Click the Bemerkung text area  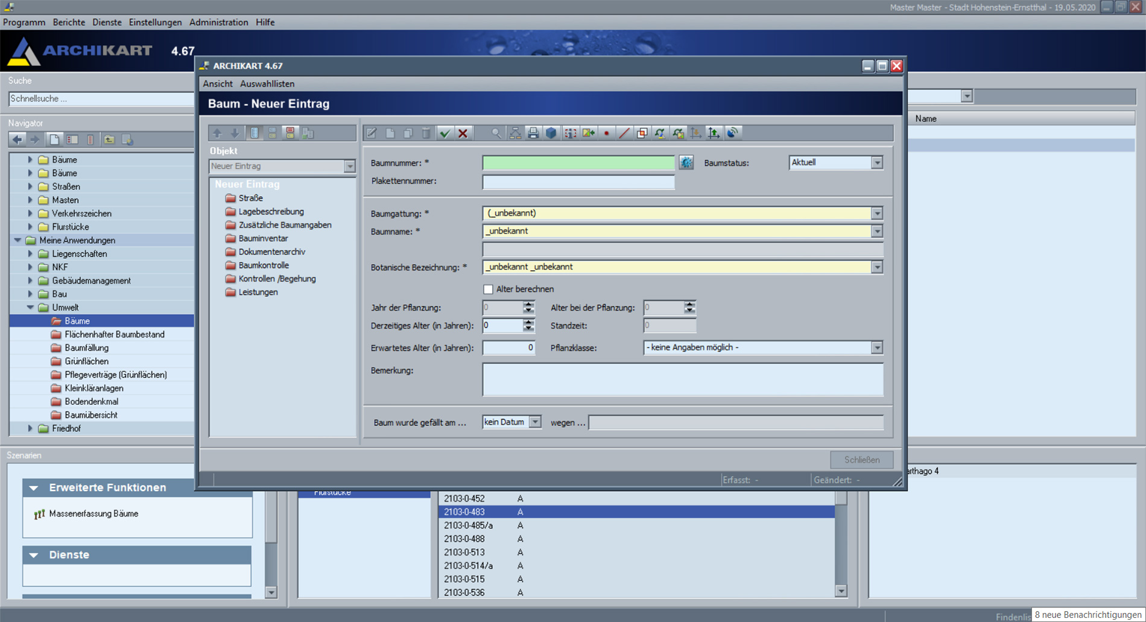point(683,379)
